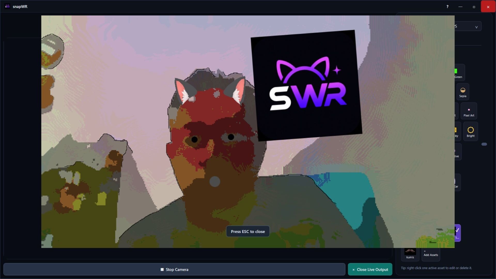The width and height of the screenshot is (496, 279).
Task: Toggle the checked purple active asset
Action: [457, 233]
